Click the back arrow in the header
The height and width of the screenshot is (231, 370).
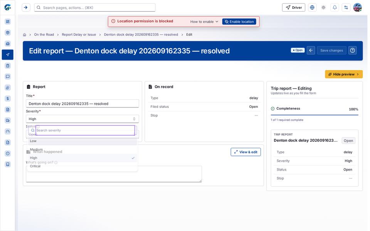pyautogui.click(x=311, y=50)
